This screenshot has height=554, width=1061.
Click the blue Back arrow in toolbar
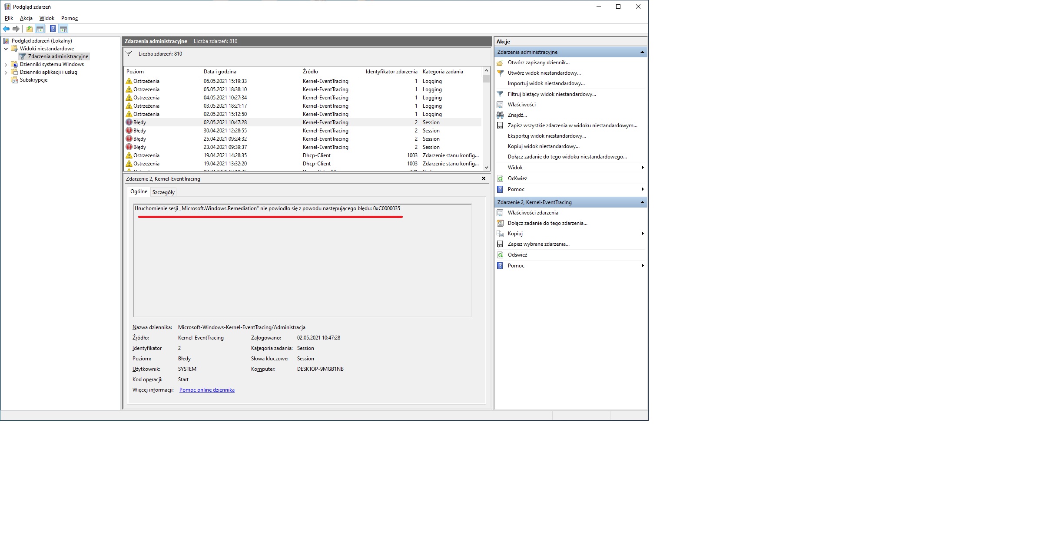click(x=6, y=29)
